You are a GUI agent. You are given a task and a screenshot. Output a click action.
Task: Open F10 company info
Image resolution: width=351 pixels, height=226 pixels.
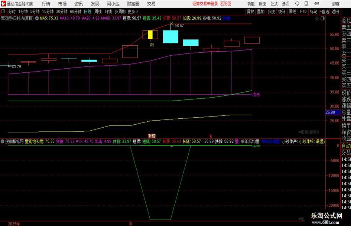pos(303,12)
